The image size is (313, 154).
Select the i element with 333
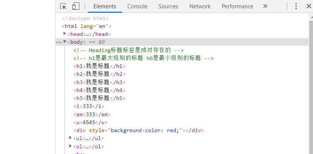click(x=89, y=106)
